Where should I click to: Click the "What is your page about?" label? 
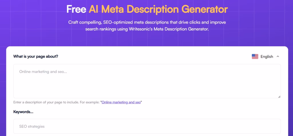pyautogui.click(x=36, y=56)
